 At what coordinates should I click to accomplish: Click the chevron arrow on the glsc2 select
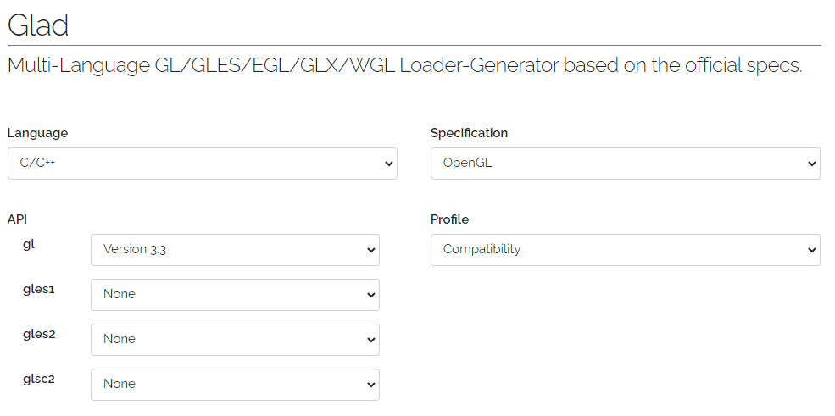tap(371, 385)
